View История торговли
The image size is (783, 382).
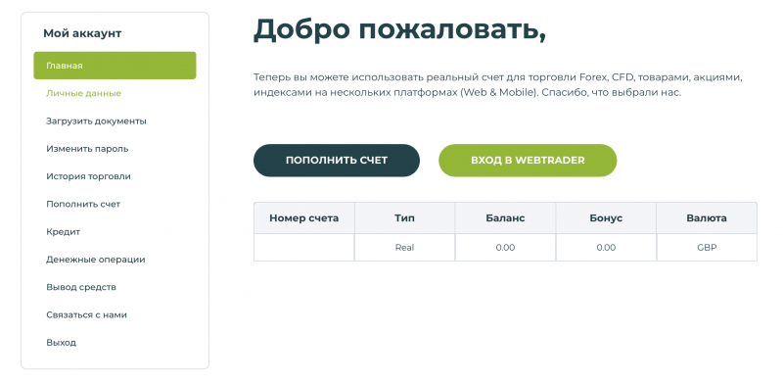click(x=88, y=176)
